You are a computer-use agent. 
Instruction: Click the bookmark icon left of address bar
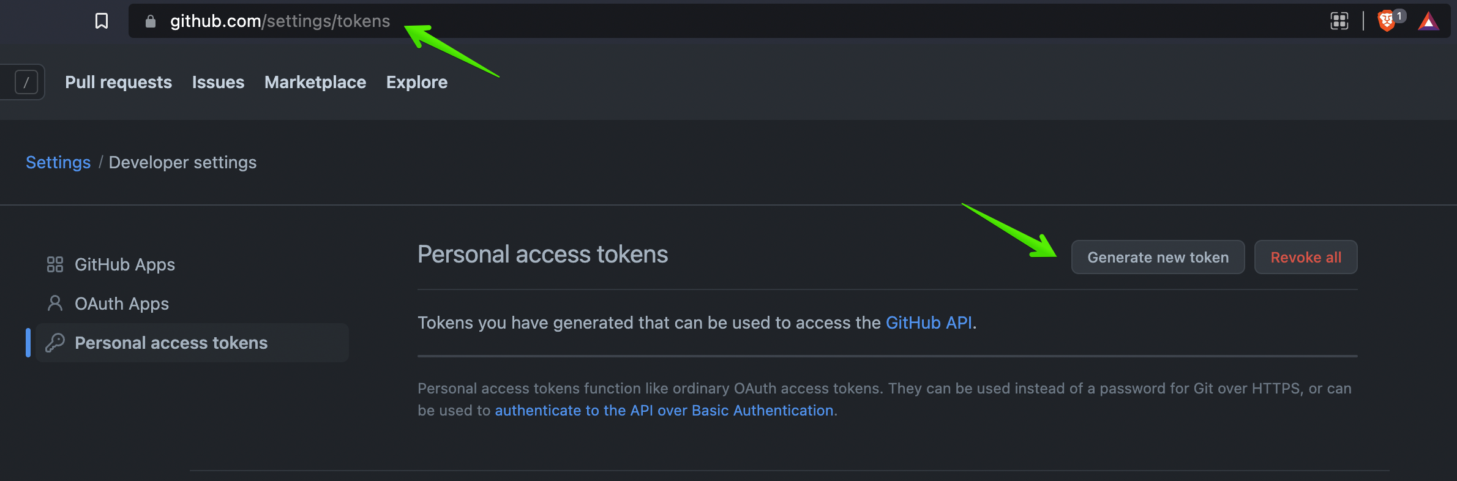(102, 20)
